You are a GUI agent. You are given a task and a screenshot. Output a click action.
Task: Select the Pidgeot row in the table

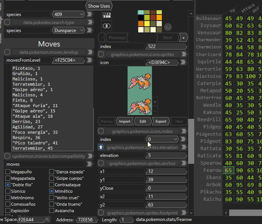pos(210,141)
